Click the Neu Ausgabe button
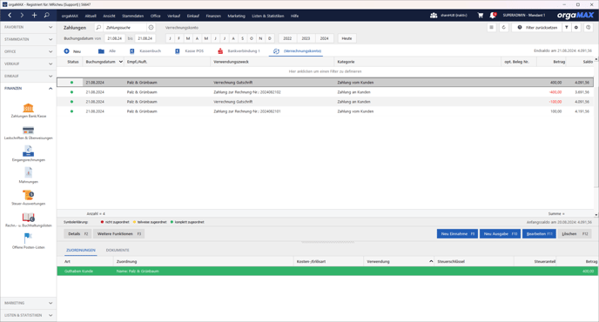This screenshot has height=322, width=599. click(500, 234)
